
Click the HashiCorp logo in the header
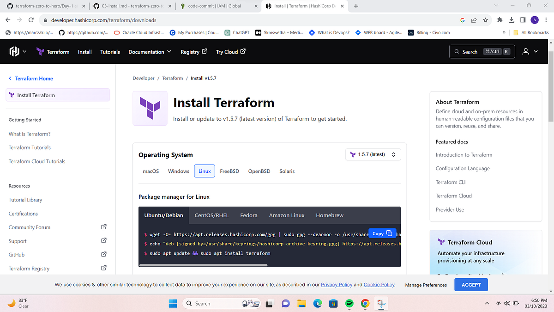[14, 51]
